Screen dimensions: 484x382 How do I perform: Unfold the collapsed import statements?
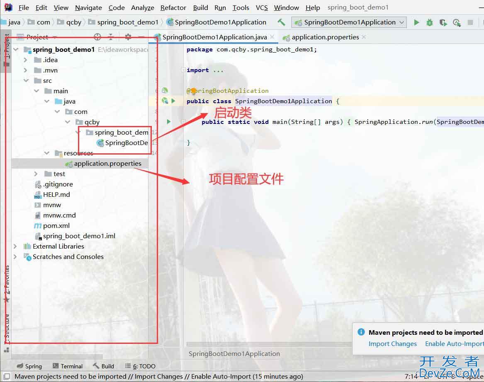[183, 70]
